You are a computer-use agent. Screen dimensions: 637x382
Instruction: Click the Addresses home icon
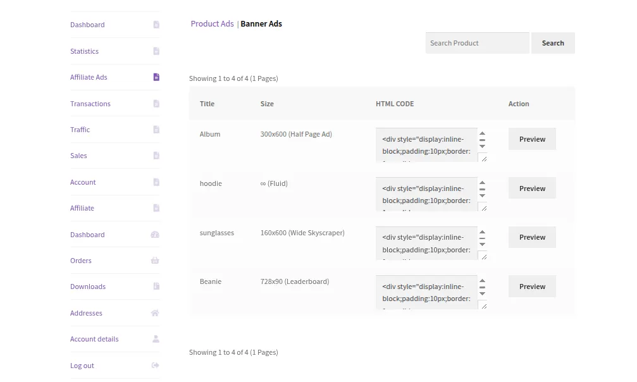155,313
